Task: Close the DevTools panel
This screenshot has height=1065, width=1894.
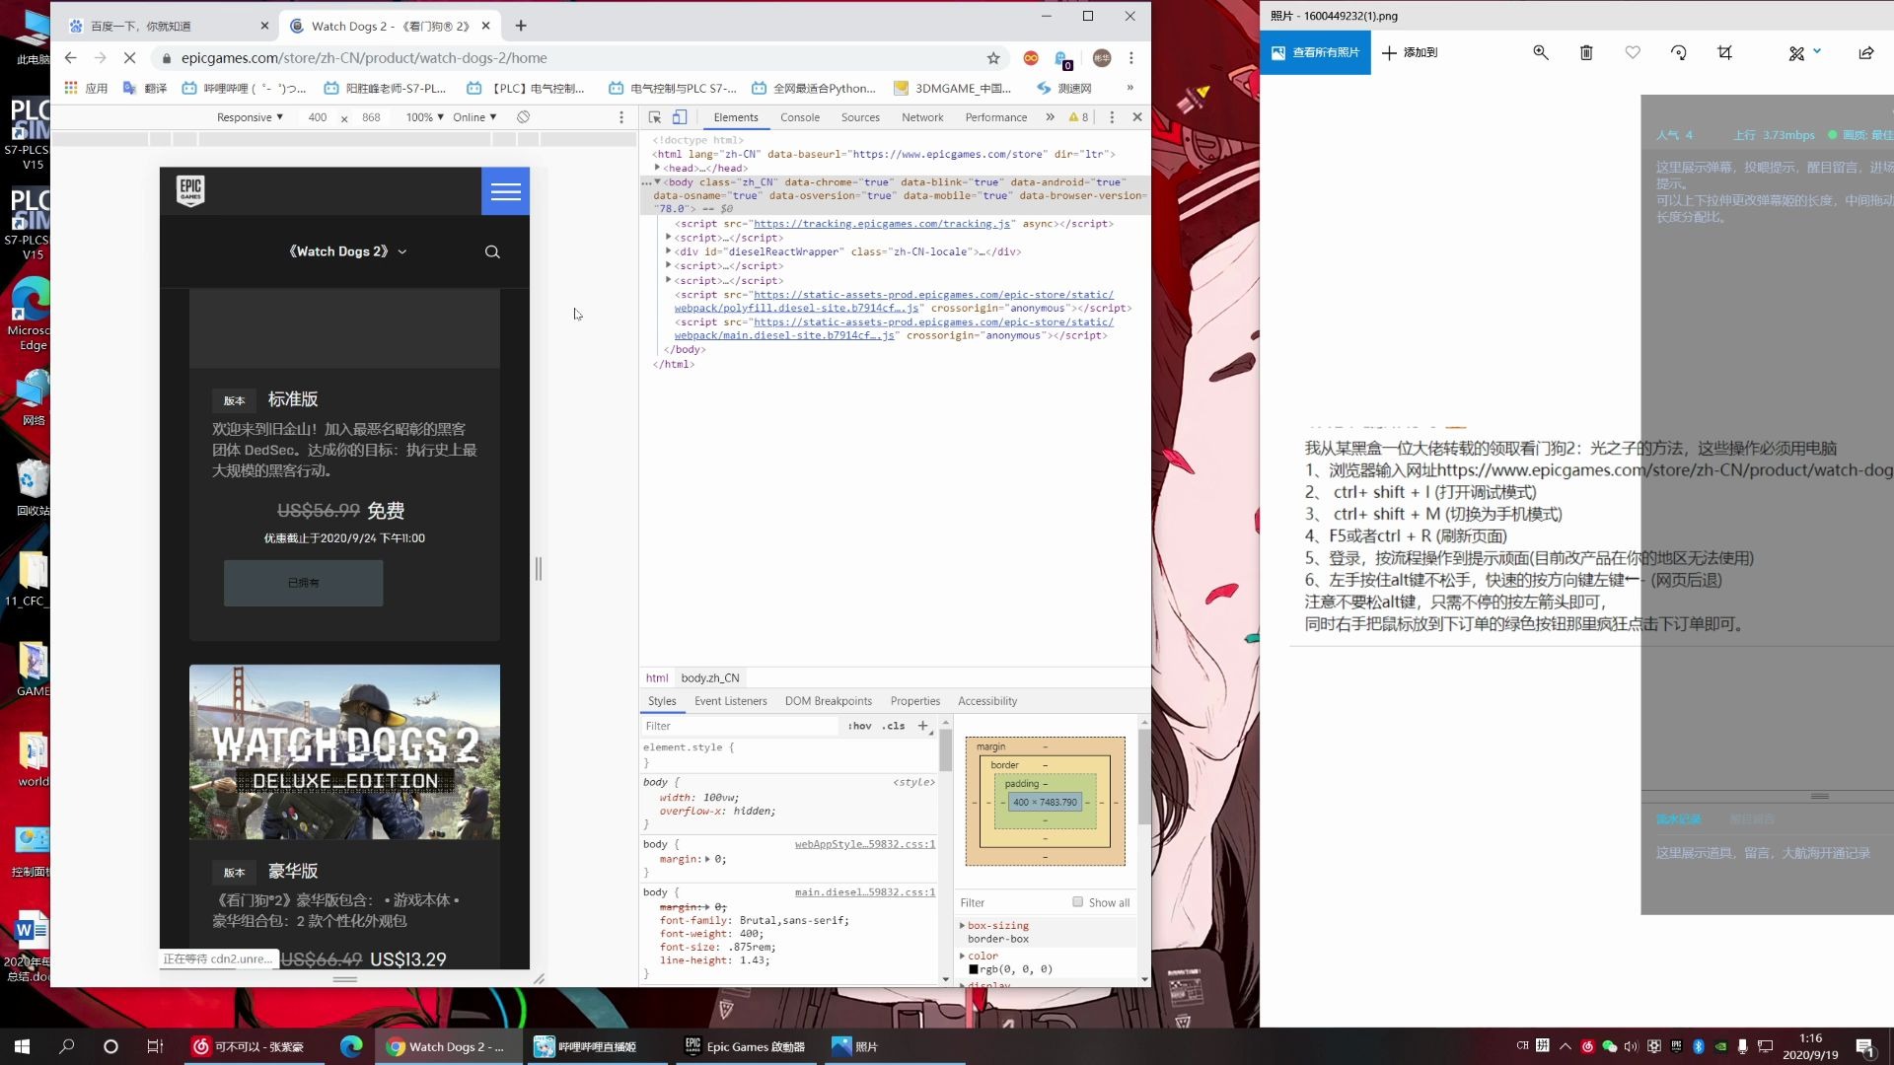Action: pyautogui.click(x=1137, y=117)
